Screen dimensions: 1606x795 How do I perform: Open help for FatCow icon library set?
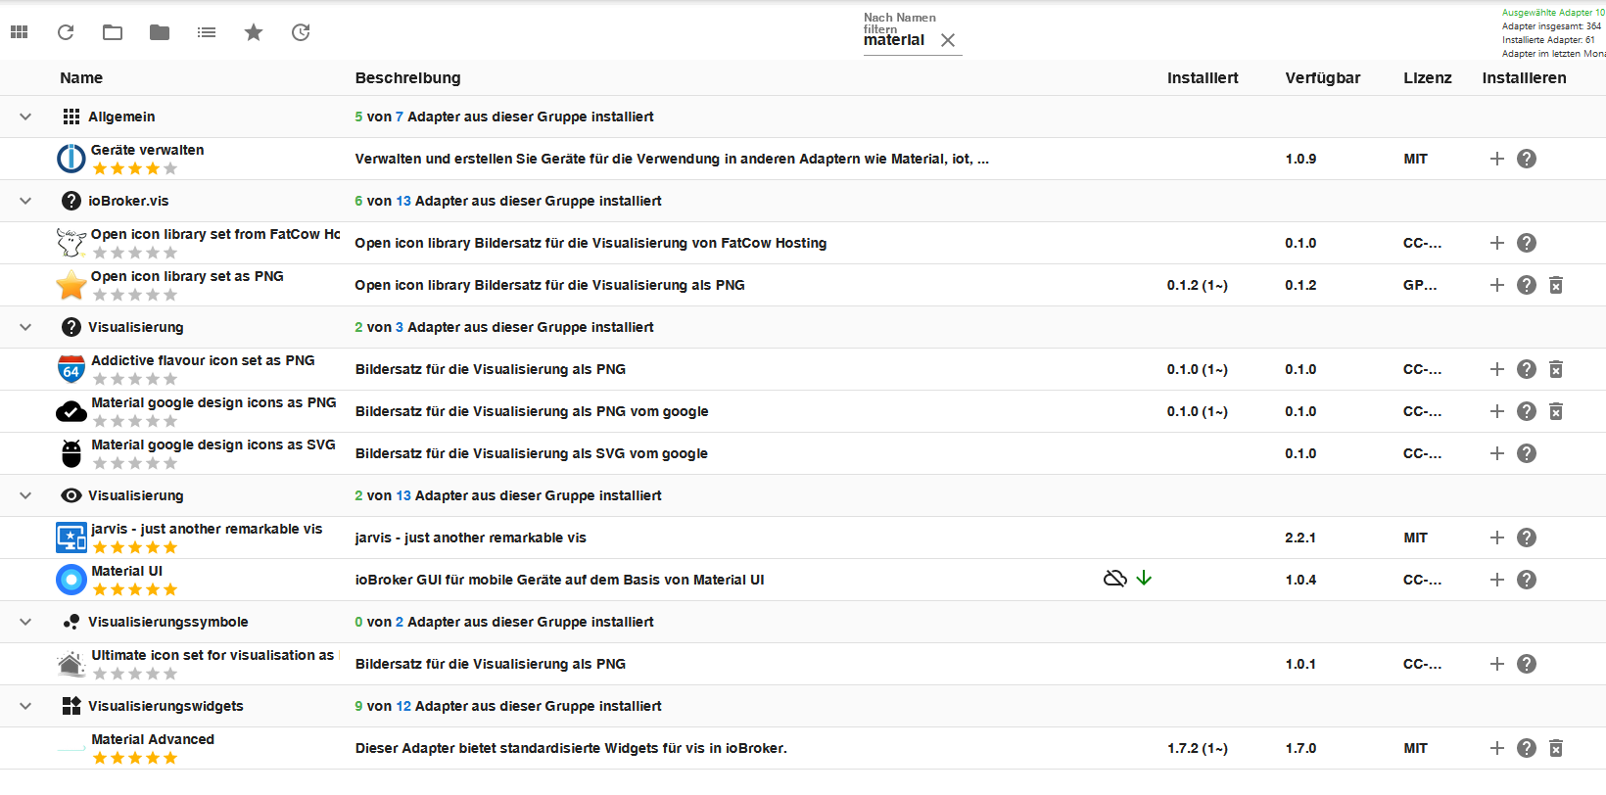click(x=1527, y=243)
